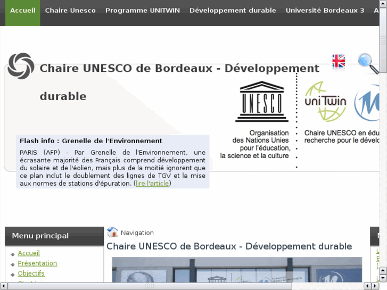Image resolution: width=387 pixels, height=290 pixels.
Task: Open the Accueil tab in top navigation
Action: pos(23,13)
